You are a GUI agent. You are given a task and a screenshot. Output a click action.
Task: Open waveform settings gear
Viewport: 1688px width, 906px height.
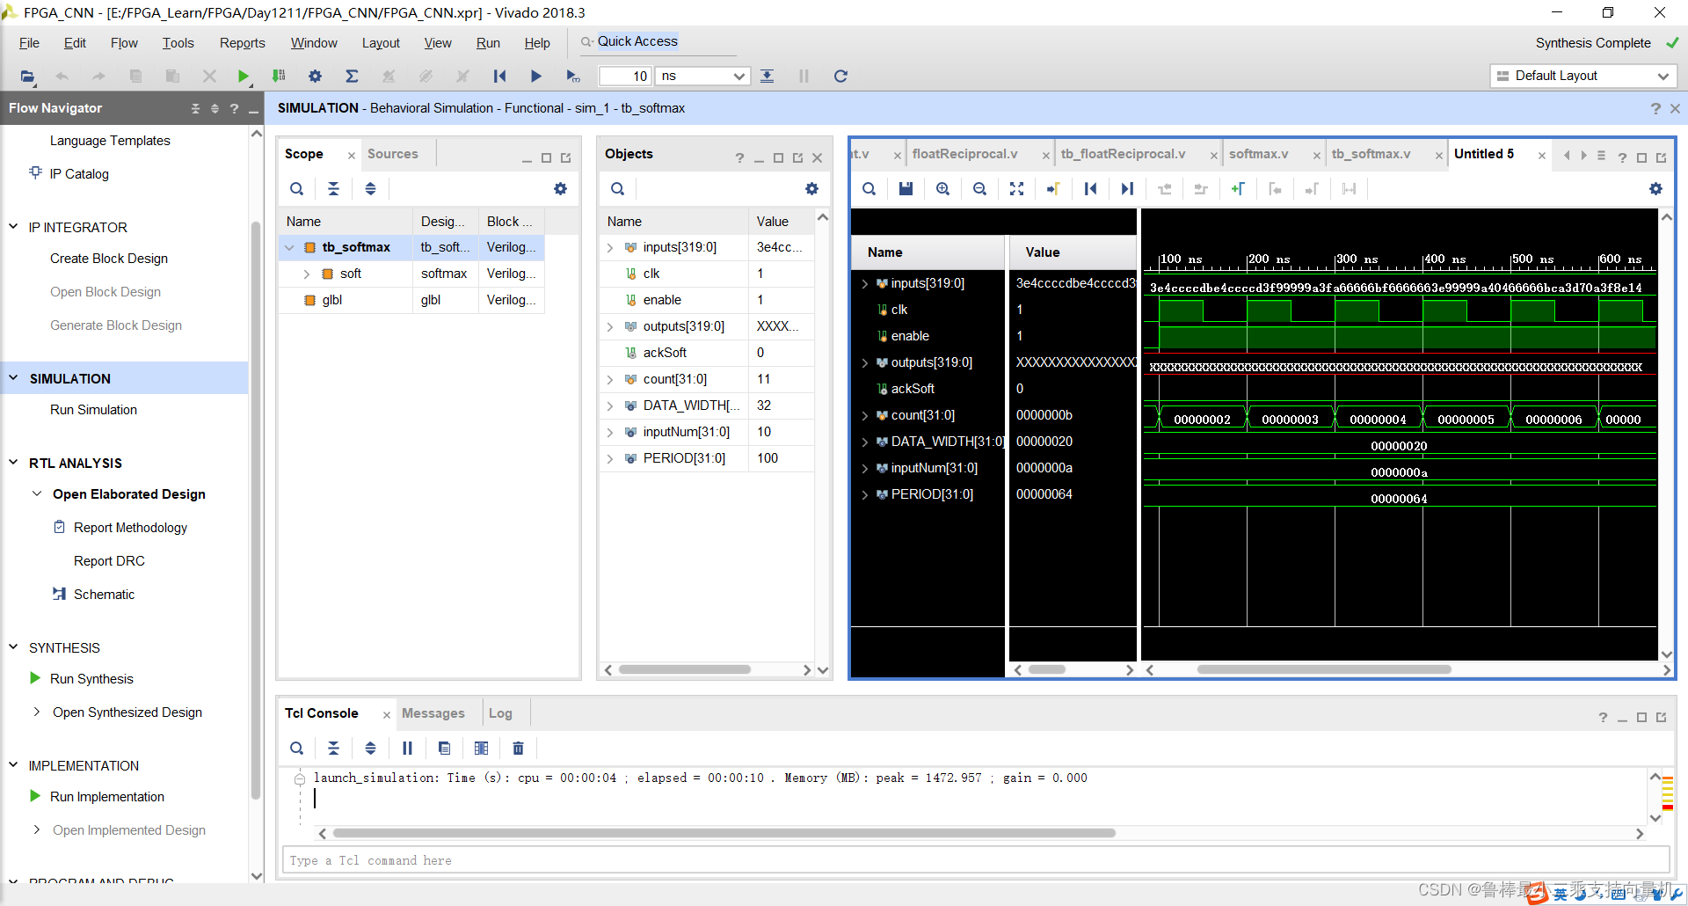click(x=1655, y=189)
